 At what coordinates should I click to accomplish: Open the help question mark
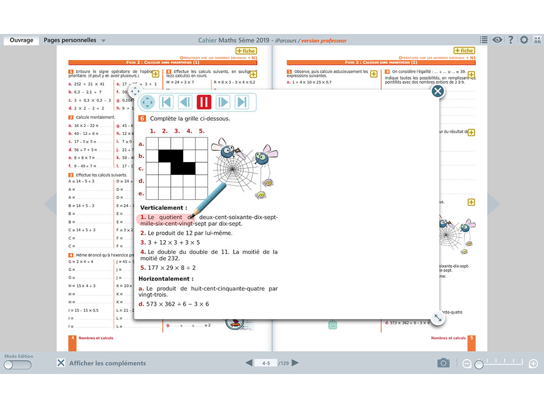tap(511, 40)
